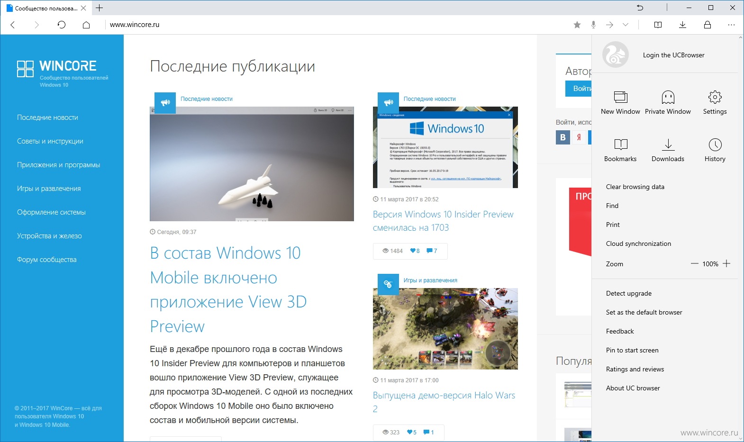The width and height of the screenshot is (744, 442).
Task: Bookmark page with the star icon
Action: [x=577, y=25]
